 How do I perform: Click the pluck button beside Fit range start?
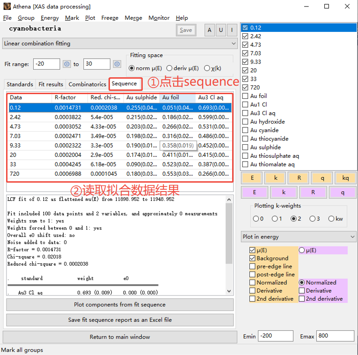[x=66, y=64]
